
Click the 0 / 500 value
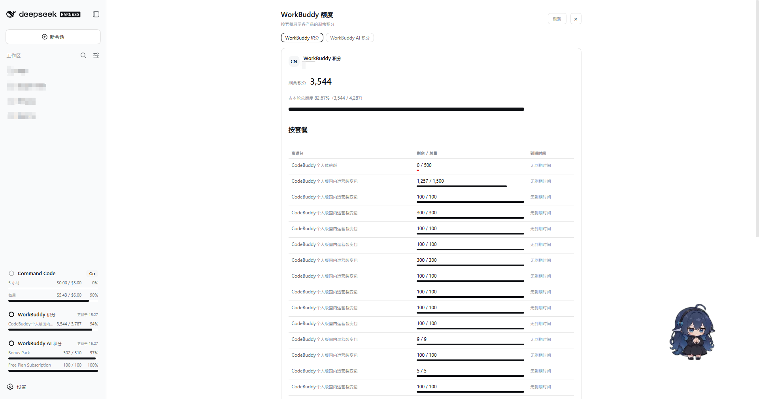pos(424,165)
